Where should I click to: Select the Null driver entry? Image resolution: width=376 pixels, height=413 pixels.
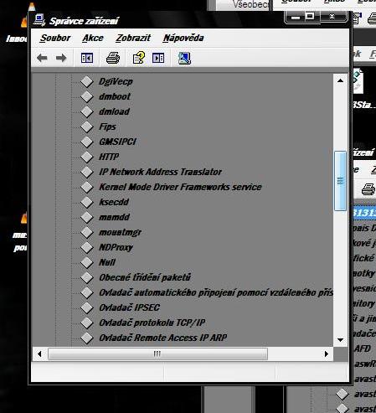point(107,262)
